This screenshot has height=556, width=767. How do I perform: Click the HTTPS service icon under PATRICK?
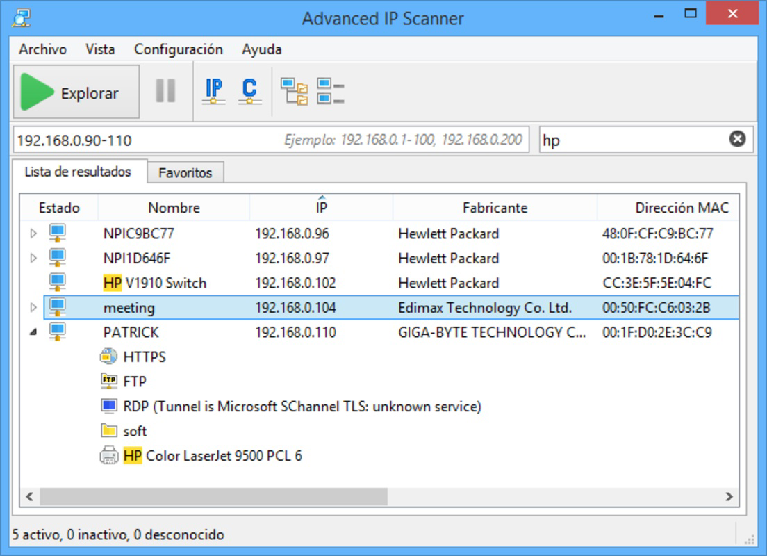108,357
